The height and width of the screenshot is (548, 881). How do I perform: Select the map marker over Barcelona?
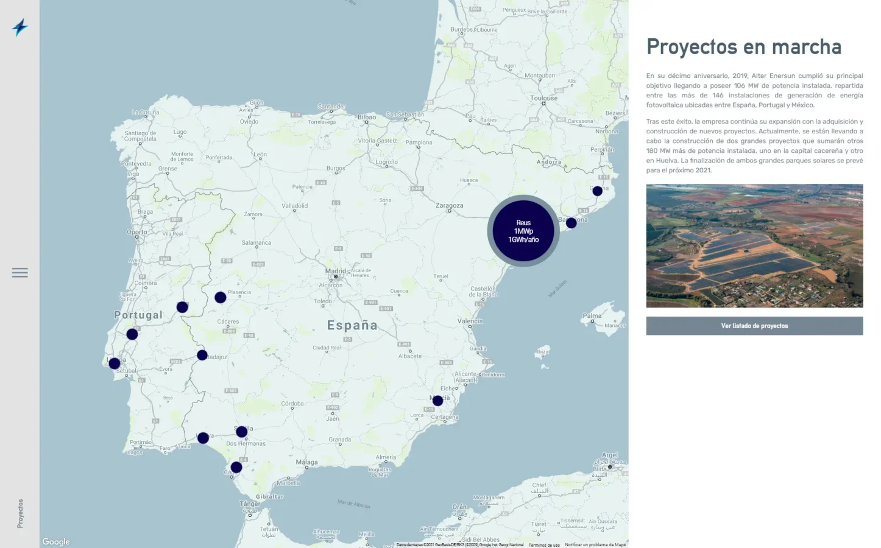point(571,223)
